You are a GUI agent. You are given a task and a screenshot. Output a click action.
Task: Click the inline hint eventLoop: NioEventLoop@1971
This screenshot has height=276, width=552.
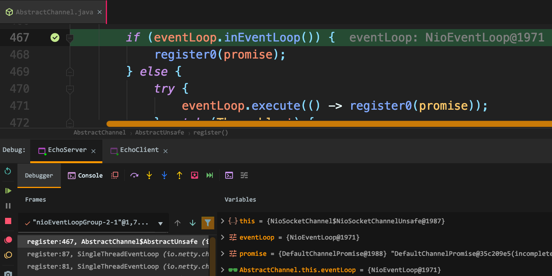[447, 38]
